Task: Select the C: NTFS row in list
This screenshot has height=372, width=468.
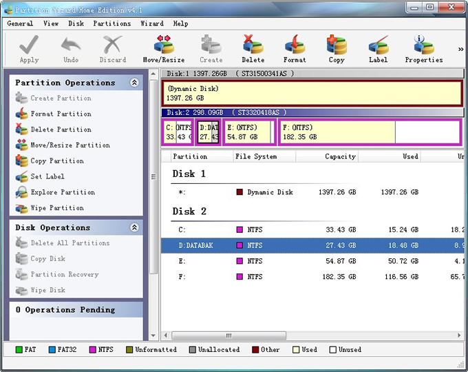Action: pyautogui.click(x=312, y=230)
